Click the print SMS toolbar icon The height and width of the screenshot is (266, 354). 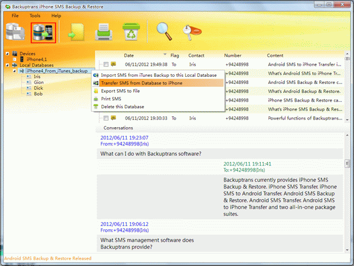104,32
